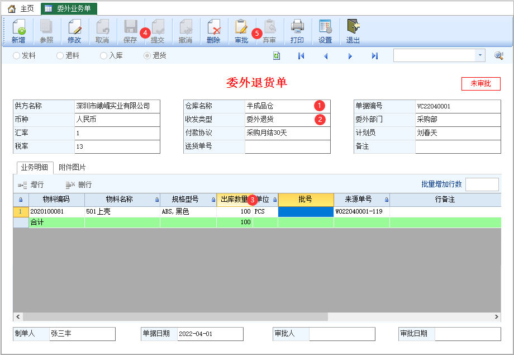Open the 附件图片 tab
514x355 pixels.
pos(72,168)
